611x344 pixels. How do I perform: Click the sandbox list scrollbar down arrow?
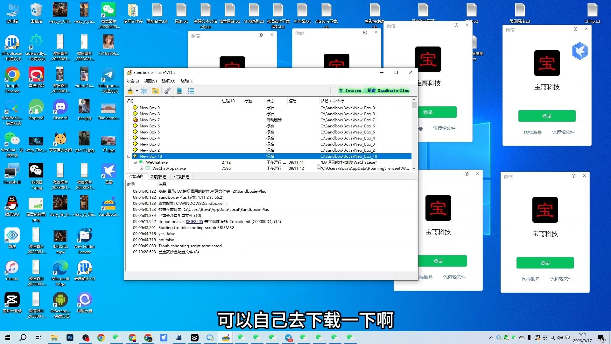click(414, 168)
